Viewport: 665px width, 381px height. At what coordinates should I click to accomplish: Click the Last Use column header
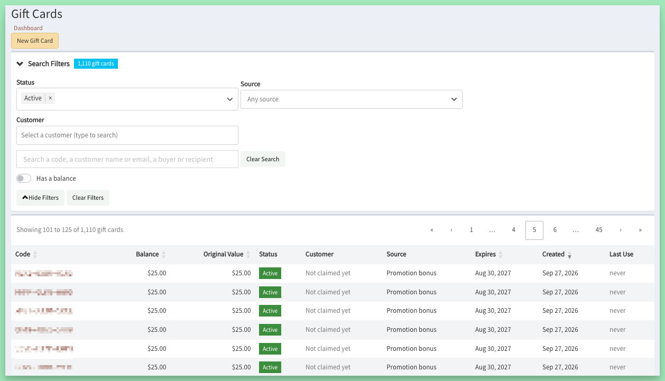click(621, 254)
